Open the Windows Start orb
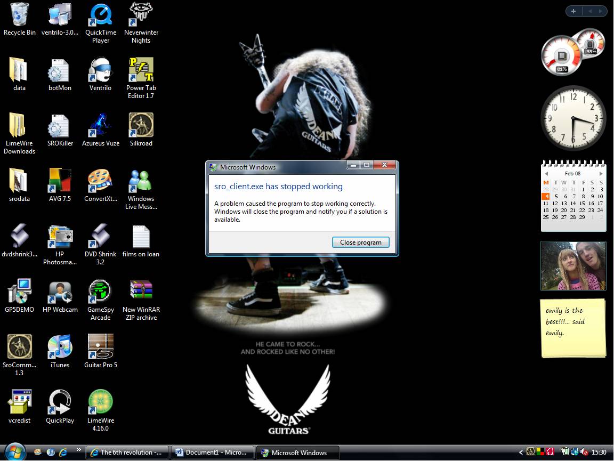The image size is (614, 461). pos(15,451)
